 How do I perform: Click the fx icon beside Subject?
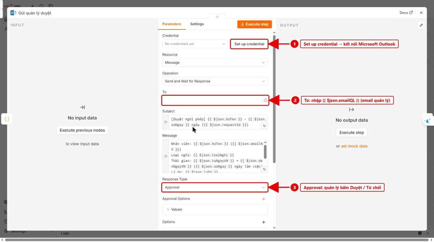click(166, 122)
